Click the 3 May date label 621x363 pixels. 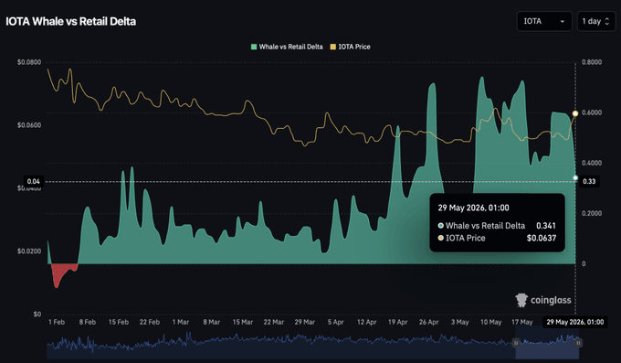(x=459, y=322)
